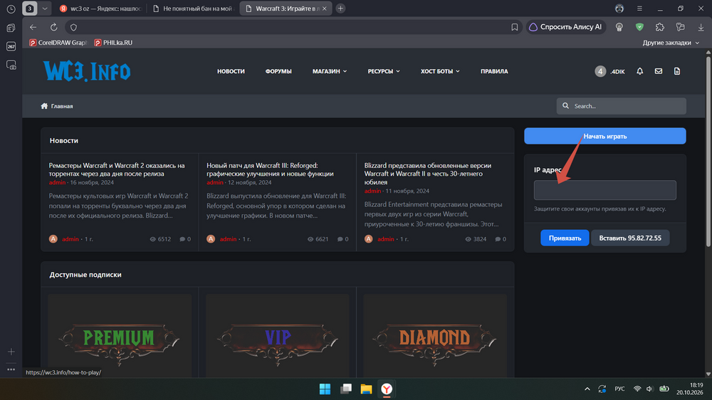This screenshot has width=712, height=400.
Task: Add sidebar item plus icon
Action: pos(11,352)
